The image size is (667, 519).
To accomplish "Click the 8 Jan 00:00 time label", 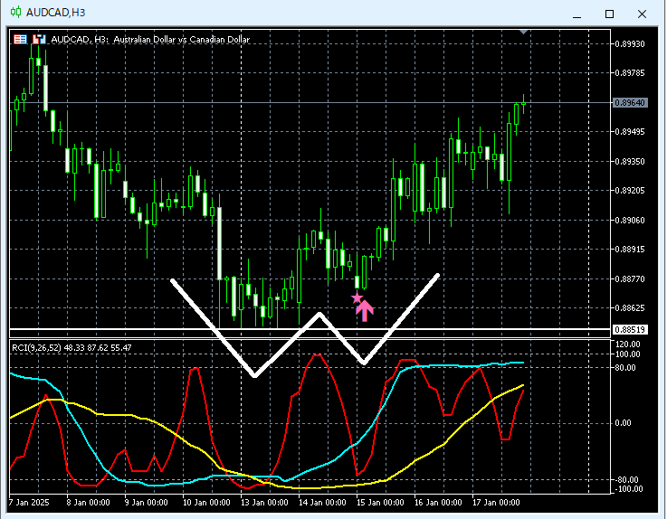I will [x=88, y=503].
